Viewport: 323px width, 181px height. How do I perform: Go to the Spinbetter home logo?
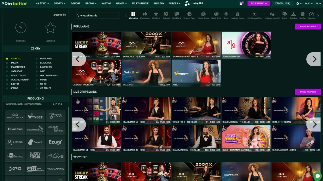15,3
